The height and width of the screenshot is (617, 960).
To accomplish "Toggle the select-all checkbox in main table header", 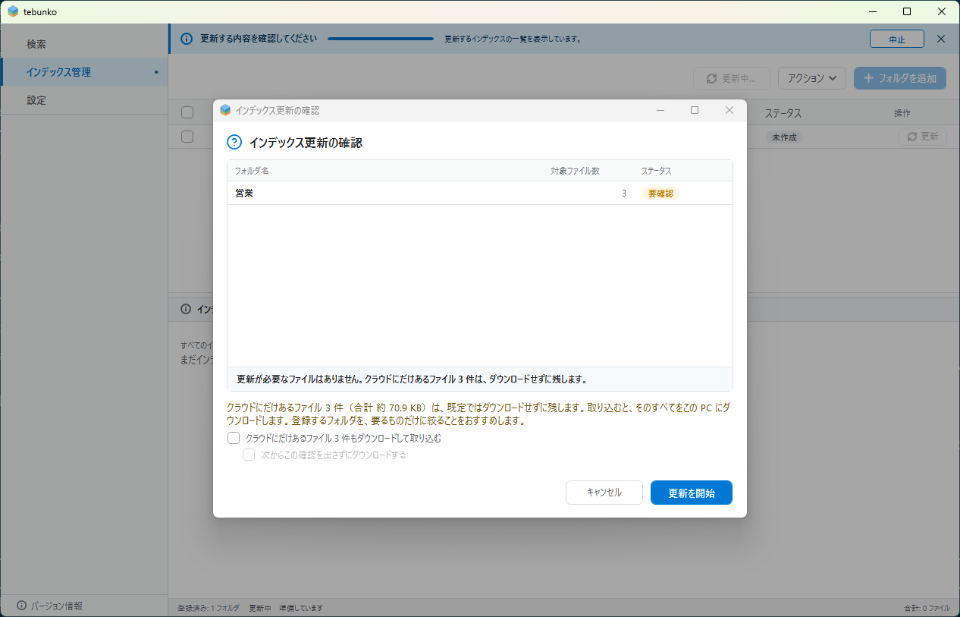I will (x=187, y=112).
